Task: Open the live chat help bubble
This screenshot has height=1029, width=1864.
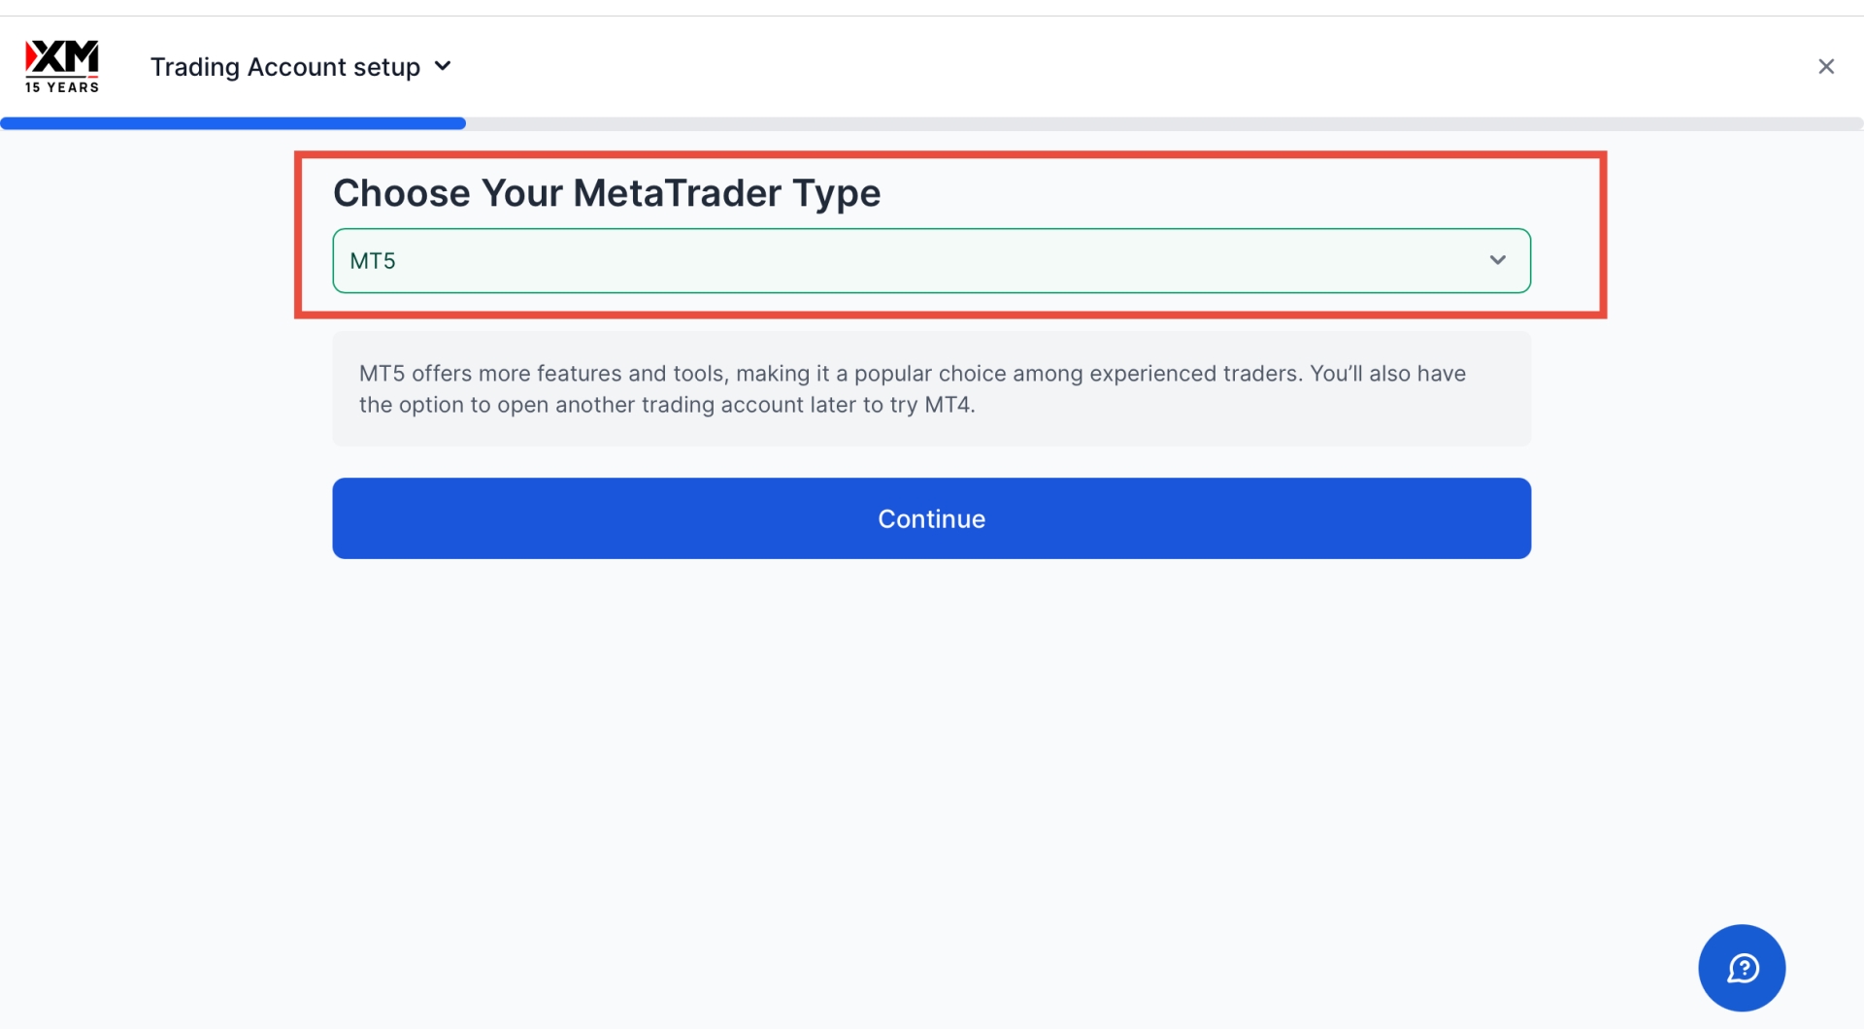Action: click(1742, 968)
